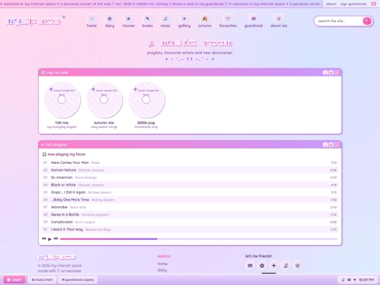Go to about me star icon

point(279,19)
